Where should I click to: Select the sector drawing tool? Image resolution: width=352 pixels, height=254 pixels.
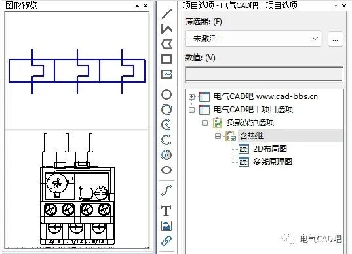166,155
